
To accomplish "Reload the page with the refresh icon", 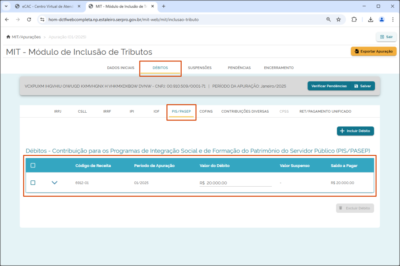I will tap(29, 20).
